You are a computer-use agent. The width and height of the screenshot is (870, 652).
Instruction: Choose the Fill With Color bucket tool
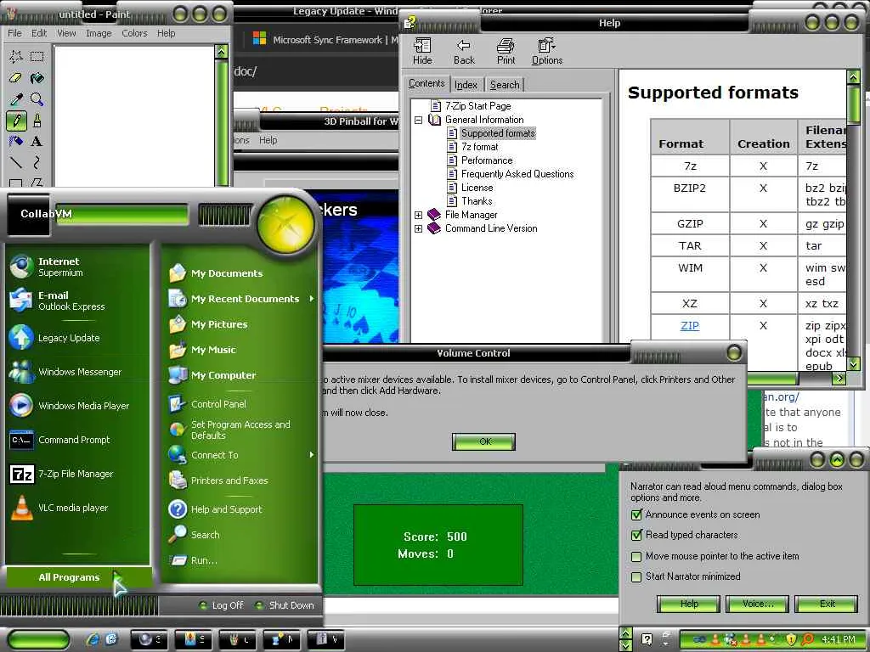(37, 77)
